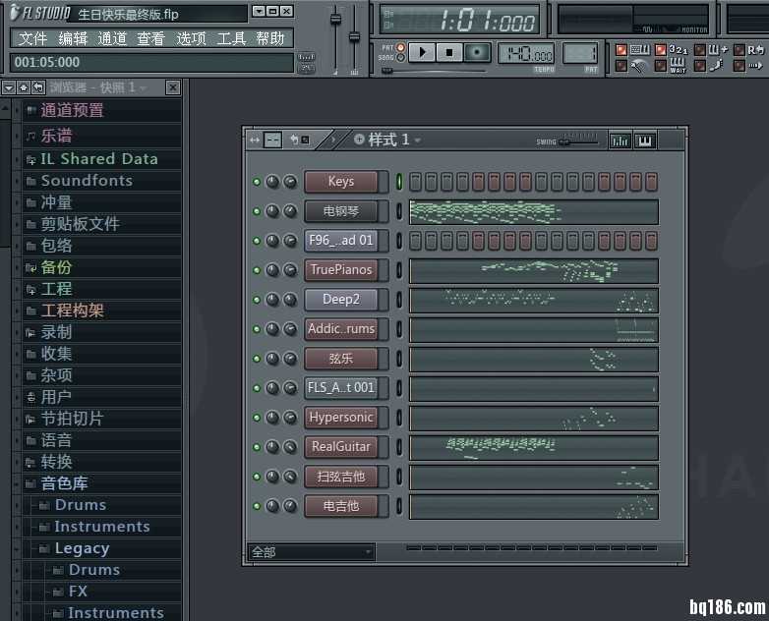769x621 pixels.
Task: Toggle channel select LED next to Deep2
Action: tap(398, 300)
